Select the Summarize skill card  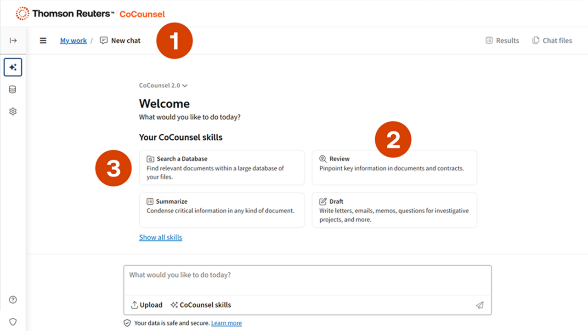coord(222,210)
